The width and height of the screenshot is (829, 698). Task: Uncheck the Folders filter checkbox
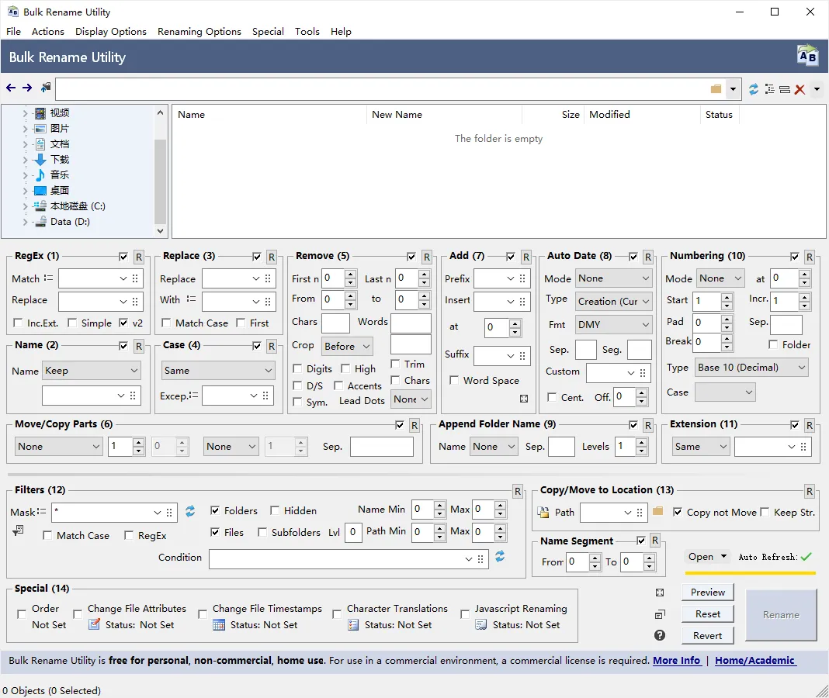[215, 510]
